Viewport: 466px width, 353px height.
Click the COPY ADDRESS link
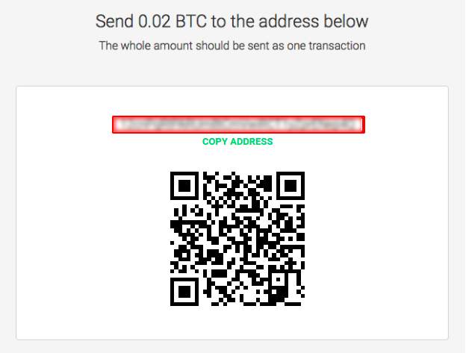(237, 142)
